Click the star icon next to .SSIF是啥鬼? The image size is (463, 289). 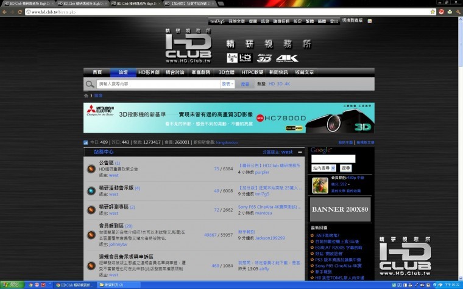click(312, 235)
